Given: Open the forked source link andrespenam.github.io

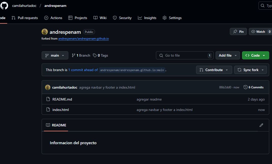Looking at the screenshot, I should point(83,39).
